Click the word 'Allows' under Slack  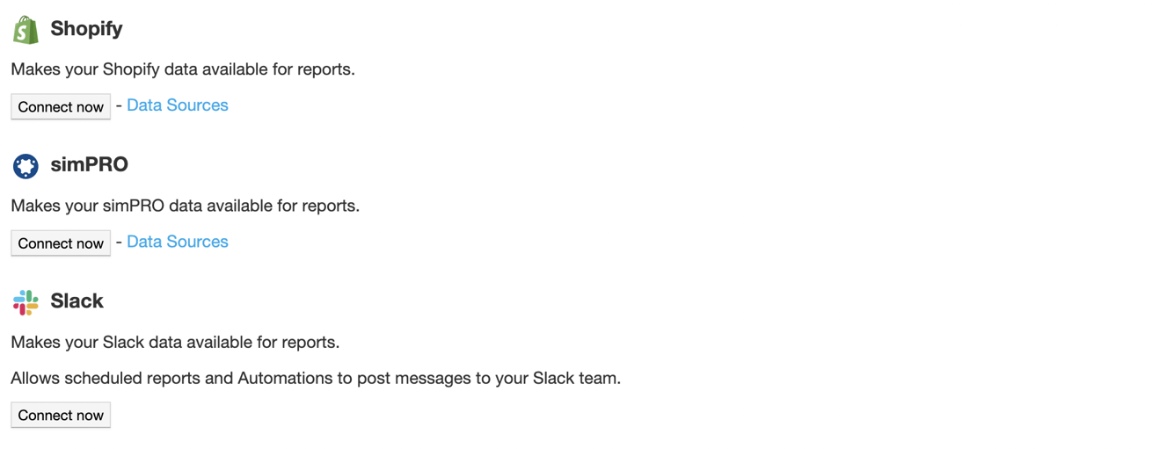click(x=32, y=379)
